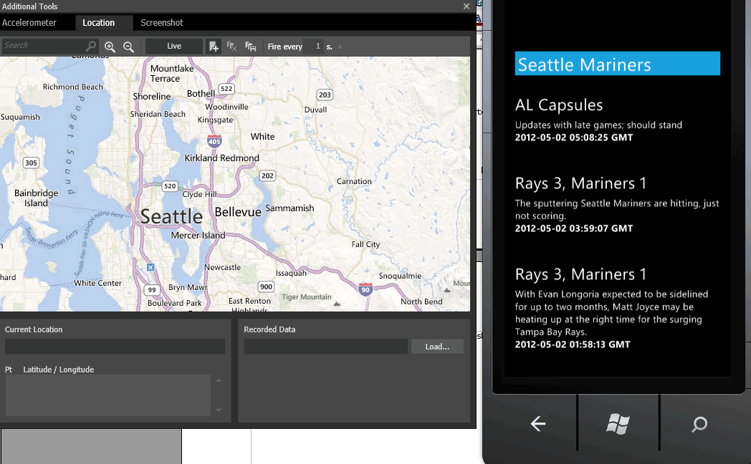Click Bainbridge Island on the map

coord(36,198)
